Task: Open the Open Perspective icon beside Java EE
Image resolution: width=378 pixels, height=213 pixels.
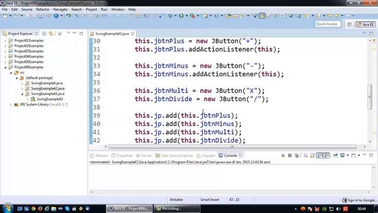Action: pos(349,24)
